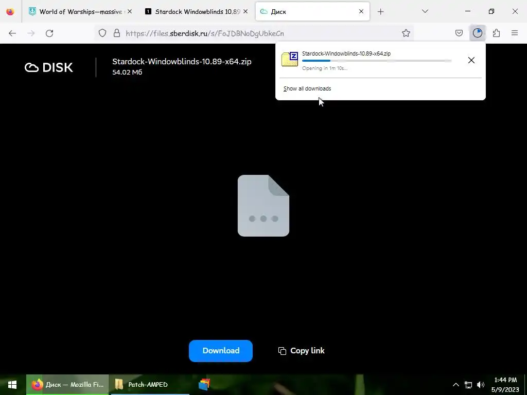
Task: Click the download progress bar
Action: pyautogui.click(x=377, y=61)
